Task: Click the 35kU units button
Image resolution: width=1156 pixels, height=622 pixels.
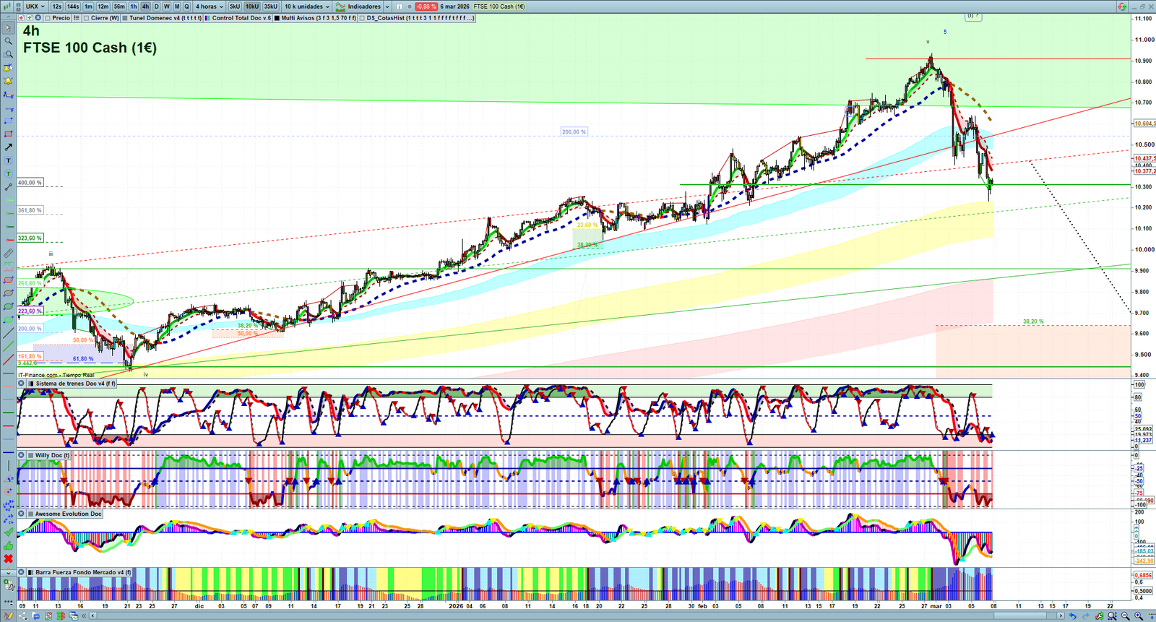Action: pyautogui.click(x=270, y=7)
